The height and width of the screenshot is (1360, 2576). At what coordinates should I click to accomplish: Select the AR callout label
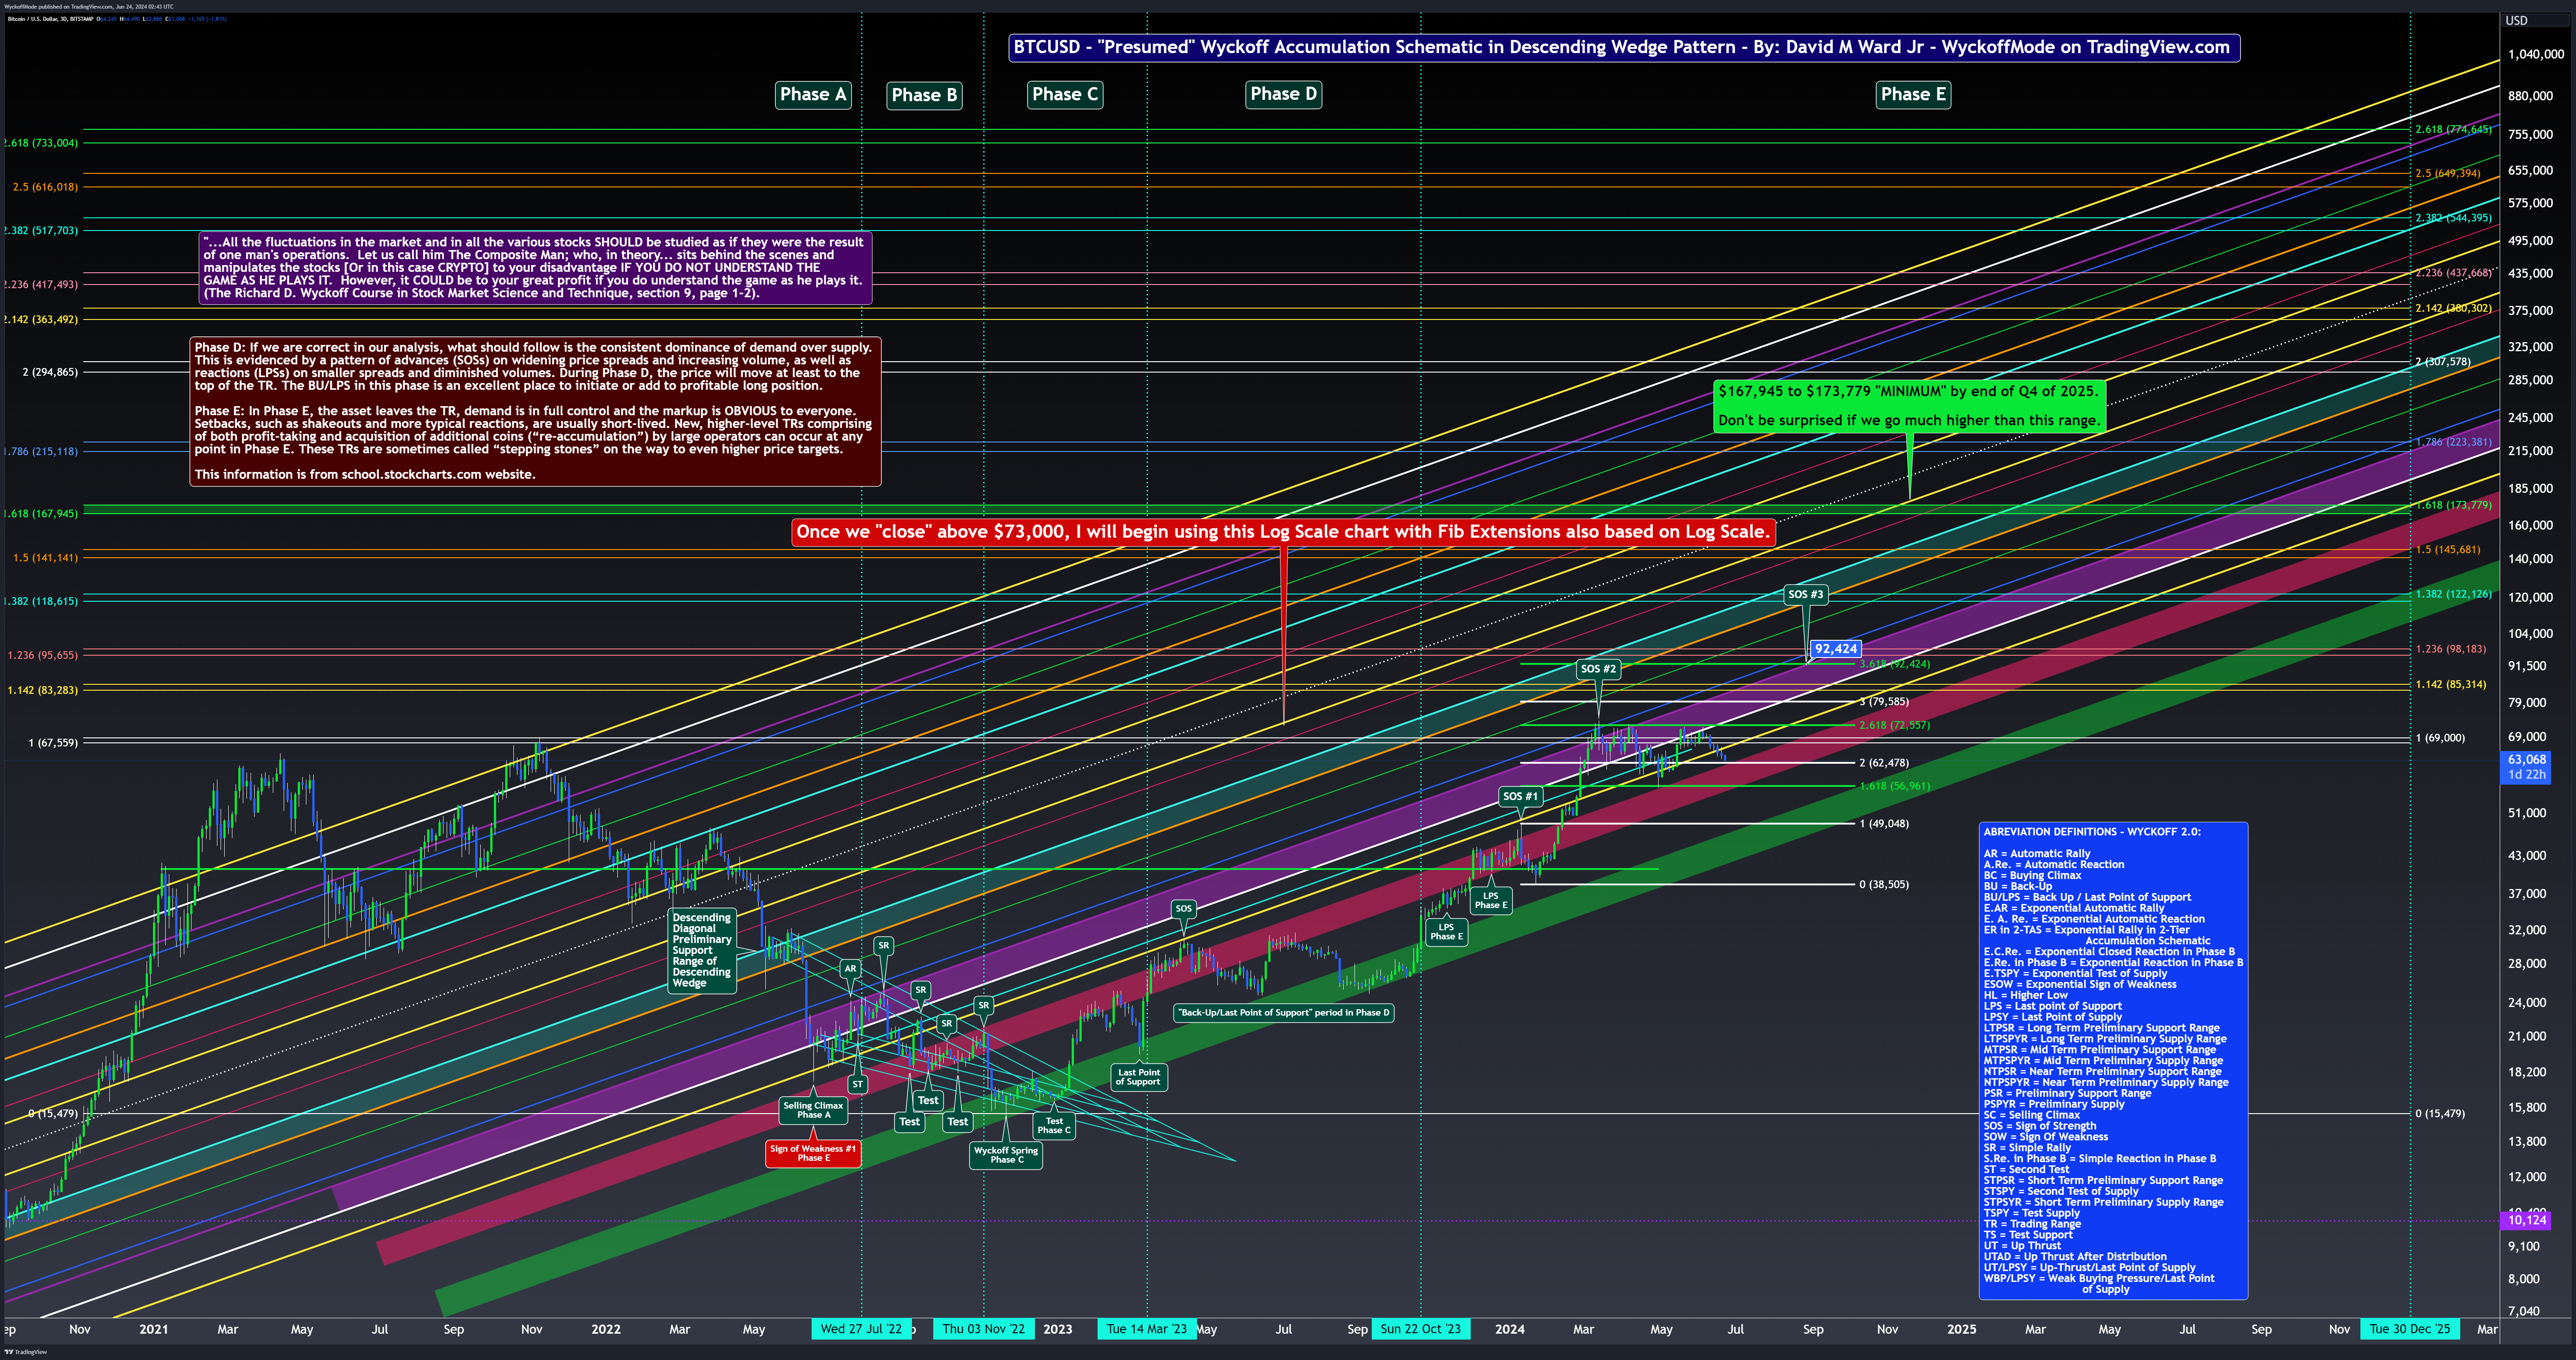click(x=850, y=968)
